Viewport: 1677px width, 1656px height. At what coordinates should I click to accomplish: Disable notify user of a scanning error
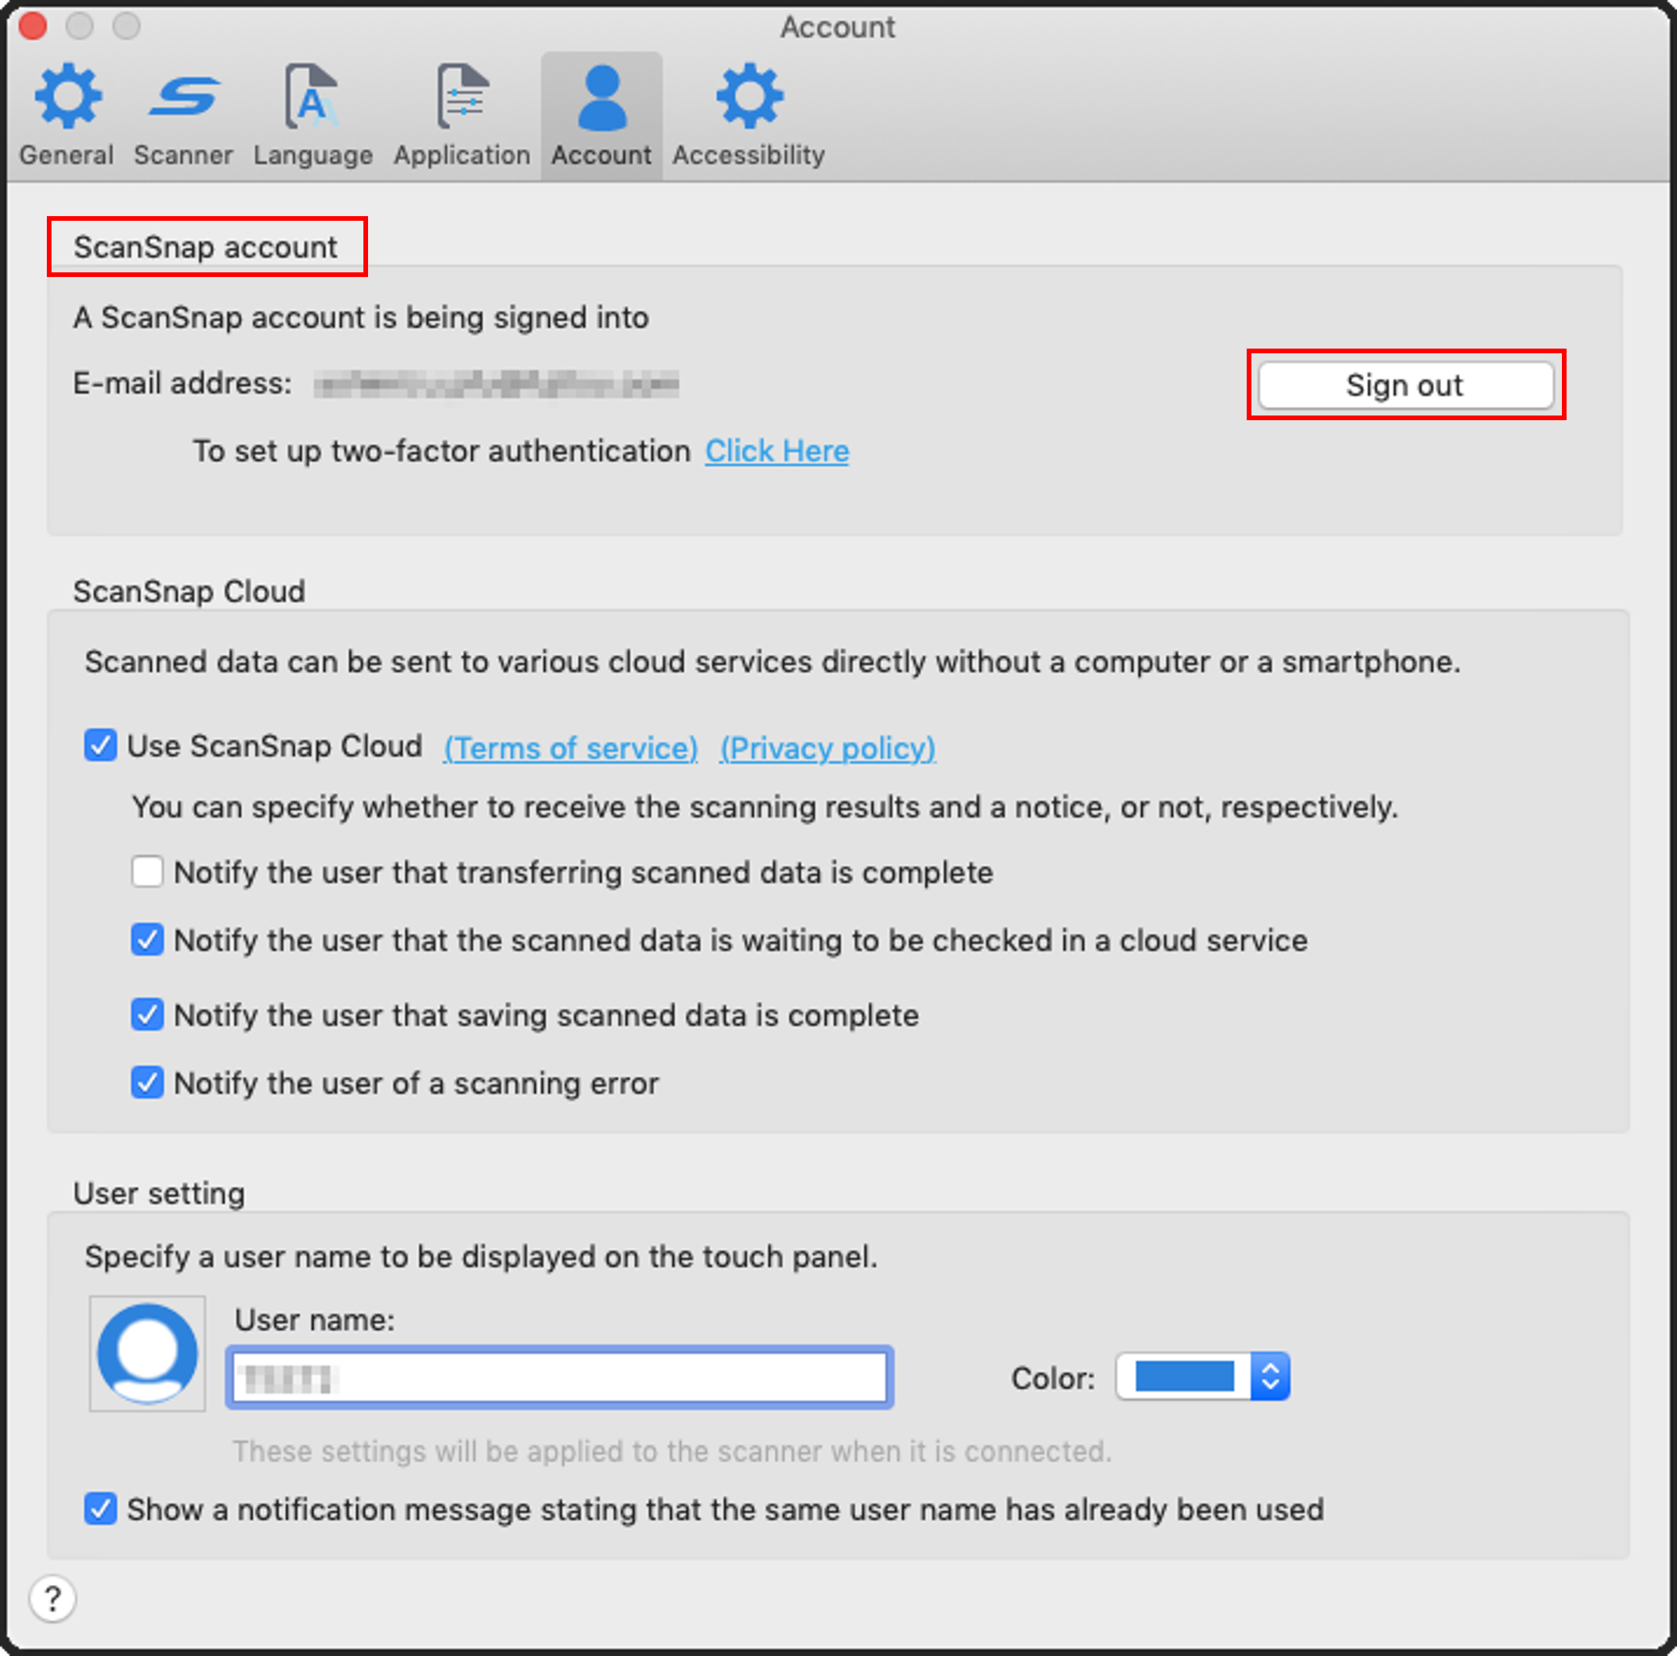[148, 1083]
